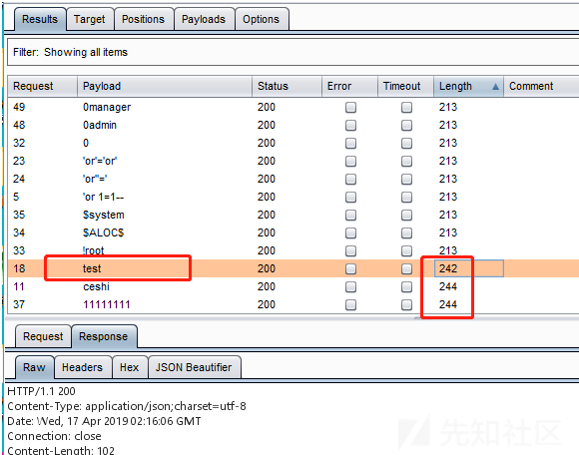Open the Payloads tab
This screenshot has width=579, height=455.
[x=204, y=19]
